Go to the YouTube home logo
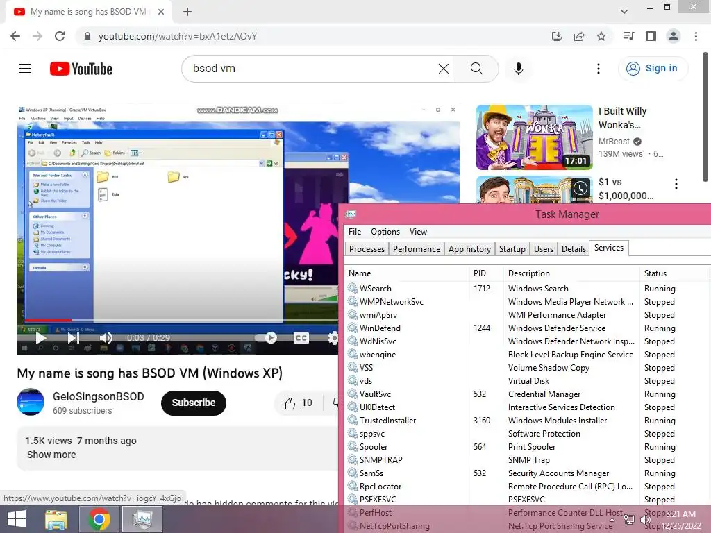This screenshot has height=533, width=711. pos(81,69)
